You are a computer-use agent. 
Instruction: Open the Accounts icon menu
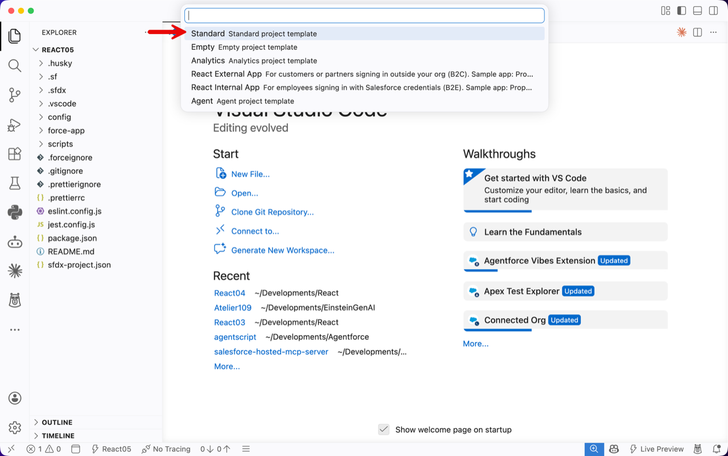point(15,398)
